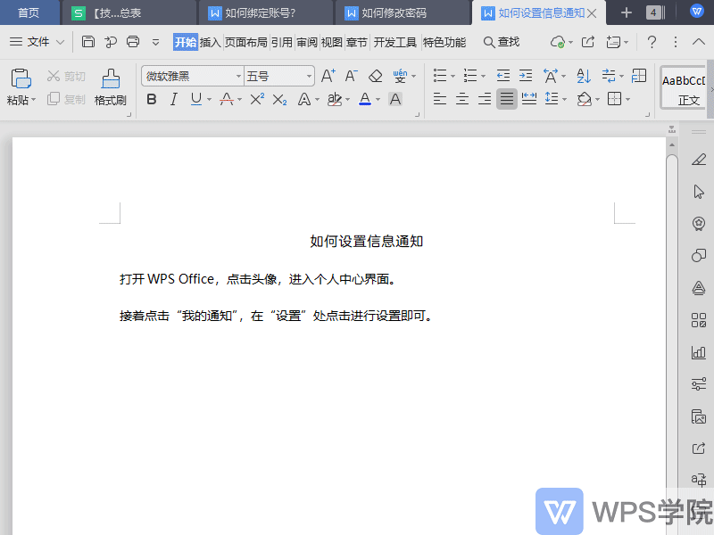Apply the blue font color A
Screen dimensions: 714x535
point(365,99)
